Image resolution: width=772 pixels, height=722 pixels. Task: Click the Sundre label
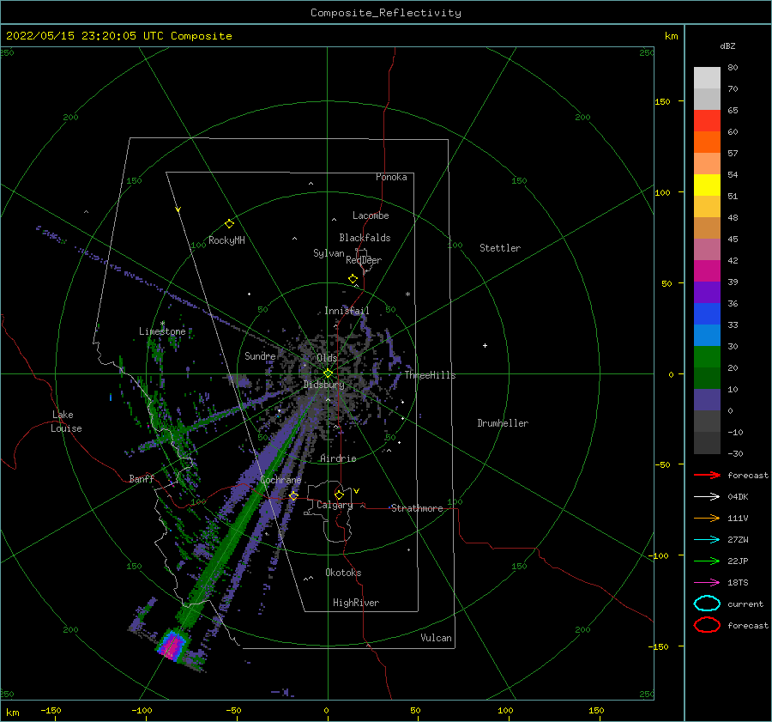point(260,355)
